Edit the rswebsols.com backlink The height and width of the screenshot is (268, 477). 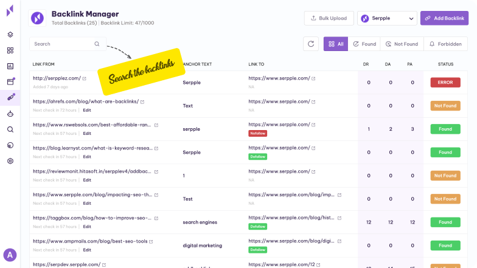pyautogui.click(x=87, y=134)
